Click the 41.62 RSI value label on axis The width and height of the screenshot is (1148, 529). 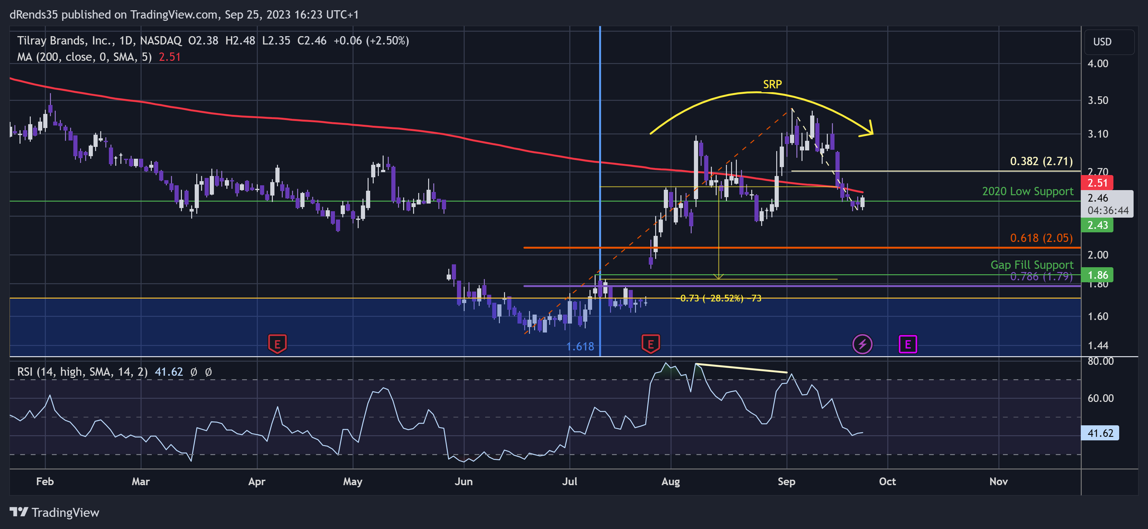click(1100, 433)
